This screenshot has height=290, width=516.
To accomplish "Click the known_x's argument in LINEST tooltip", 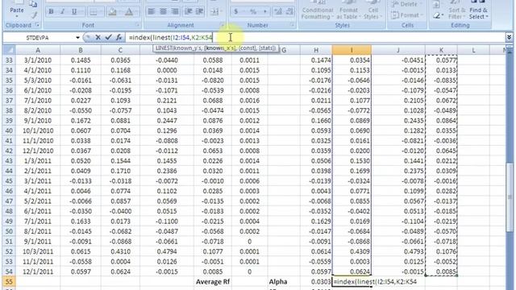I will tap(220, 48).
